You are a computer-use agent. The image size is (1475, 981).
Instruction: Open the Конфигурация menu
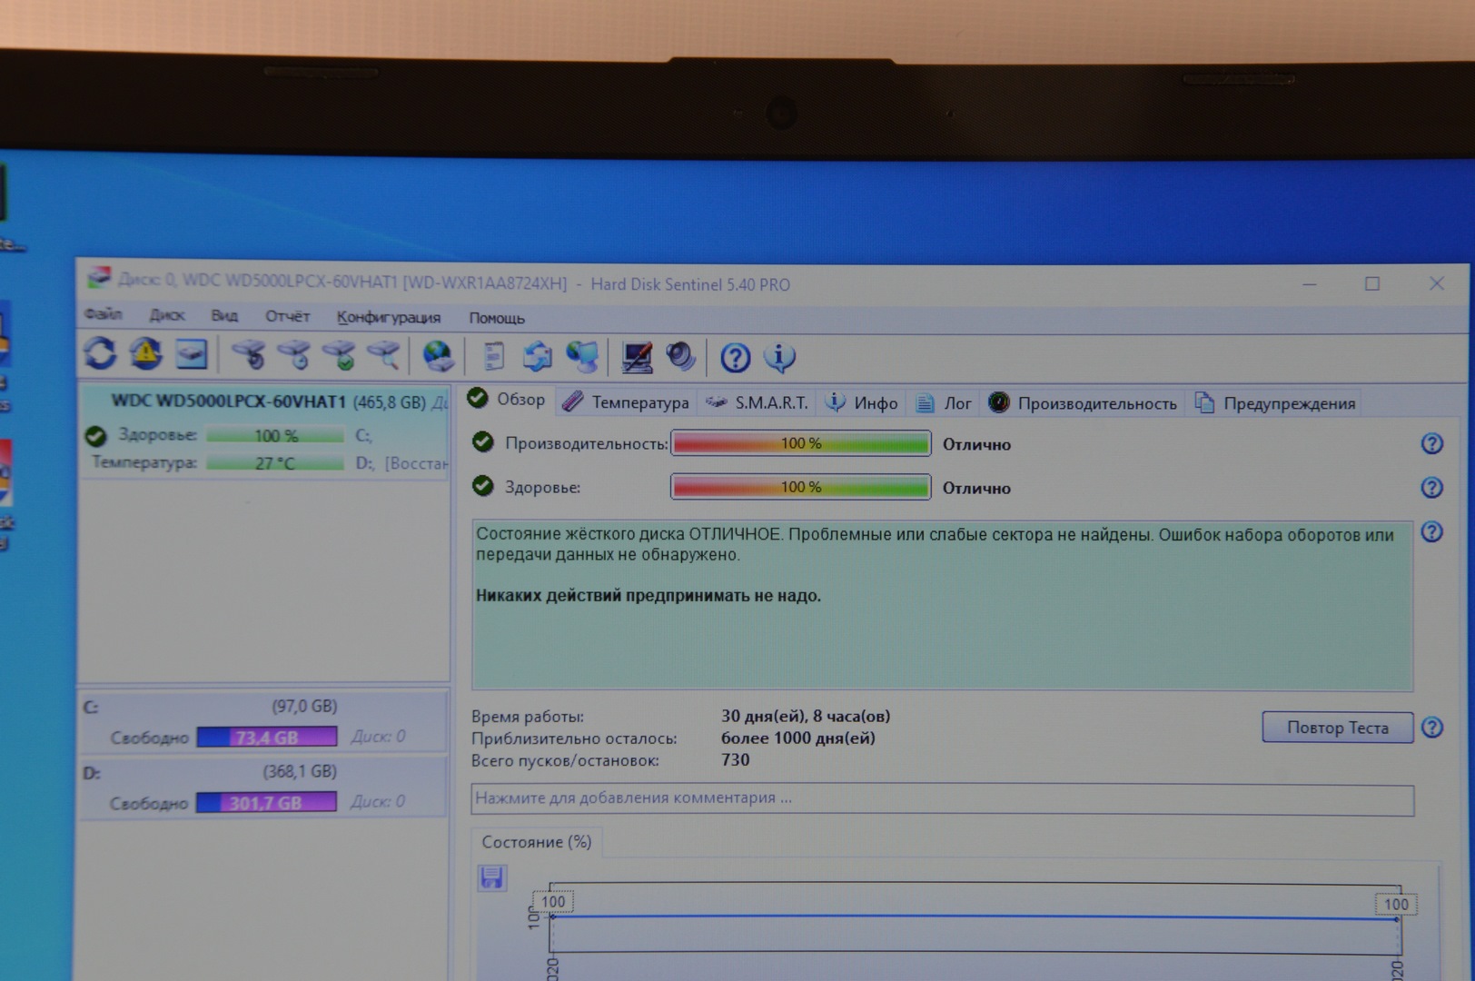(x=388, y=317)
